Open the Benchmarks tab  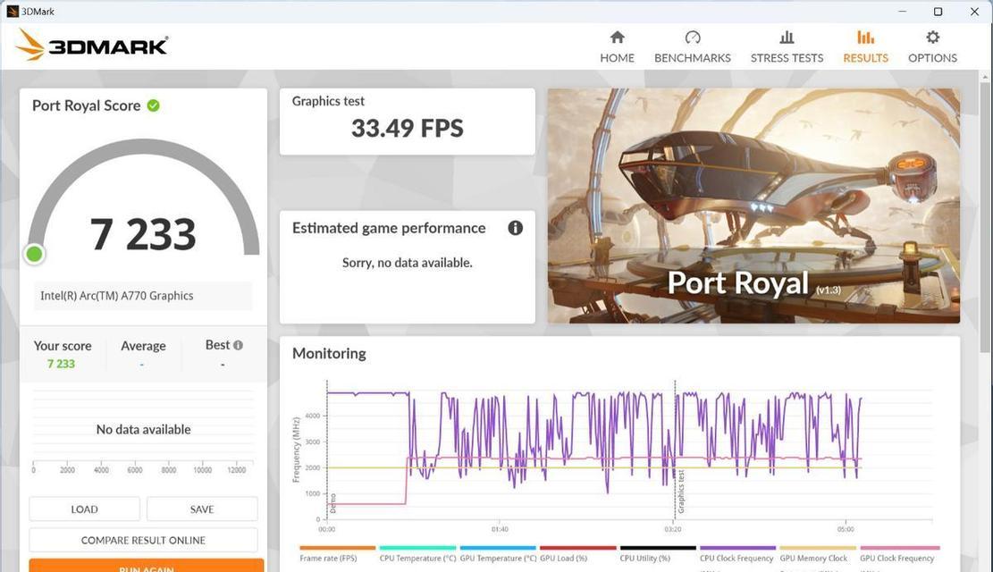pyautogui.click(x=692, y=46)
